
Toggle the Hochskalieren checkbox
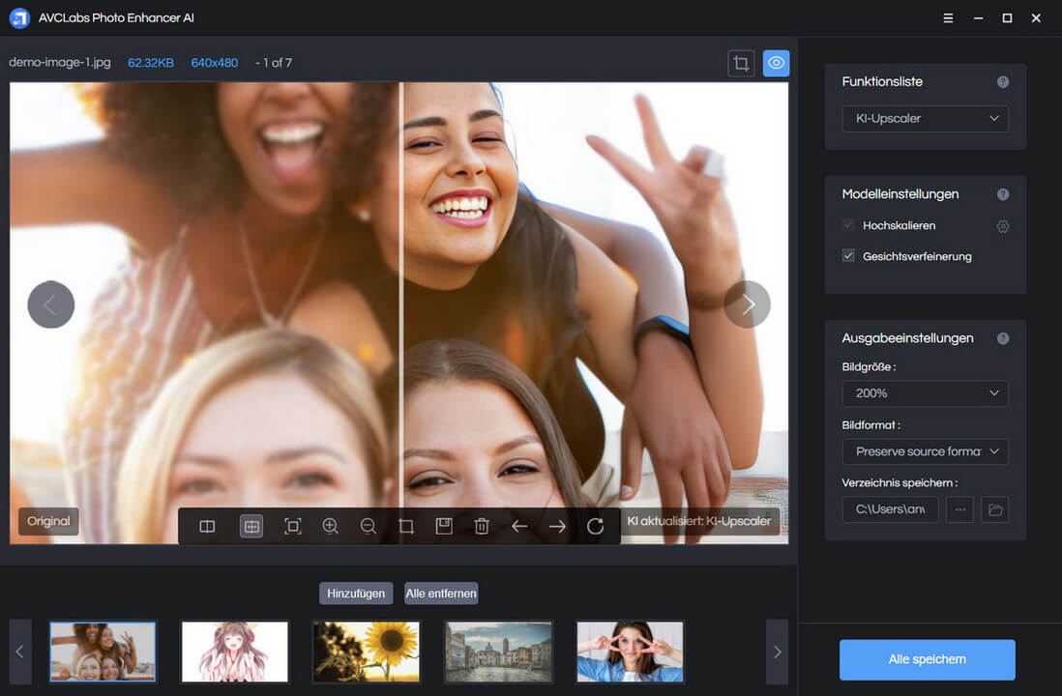848,225
